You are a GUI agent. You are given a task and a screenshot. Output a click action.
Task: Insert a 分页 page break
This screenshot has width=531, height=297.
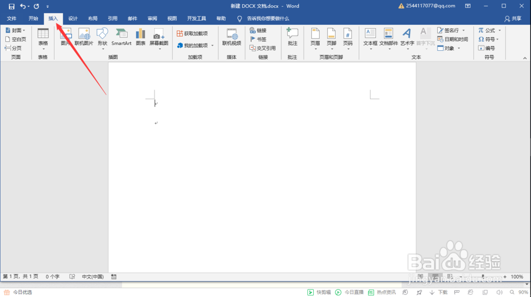point(13,48)
